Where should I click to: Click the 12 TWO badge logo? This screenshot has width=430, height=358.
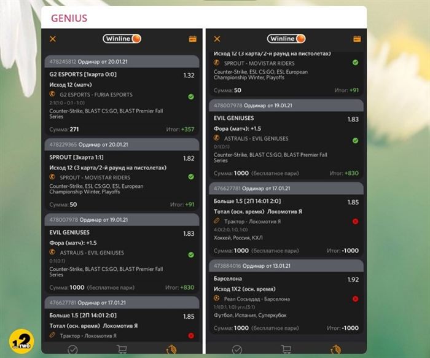pos(21,341)
